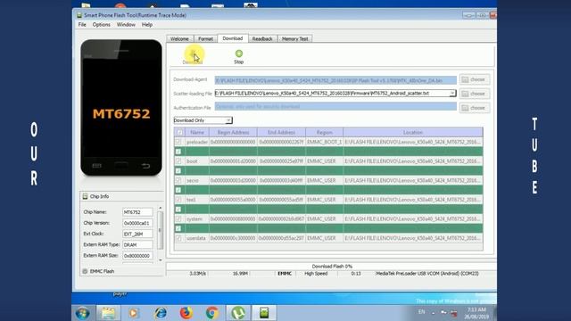The width and height of the screenshot is (571, 321).
Task: Click Extern RAM Size field 0x80000000
Action: coord(137,256)
